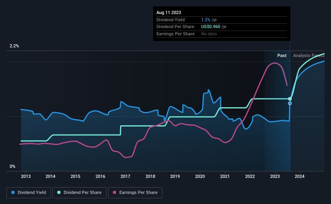
Task: Click the Analysts Forecasts region label
Action: pyautogui.click(x=308, y=55)
